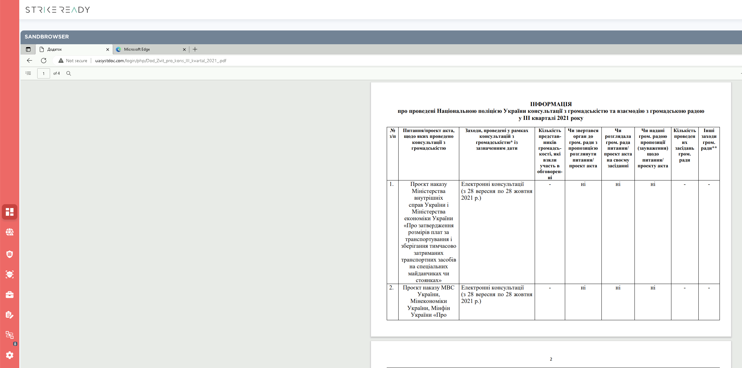The height and width of the screenshot is (368, 742).
Task: Click the PDF page number field
Action: point(44,73)
